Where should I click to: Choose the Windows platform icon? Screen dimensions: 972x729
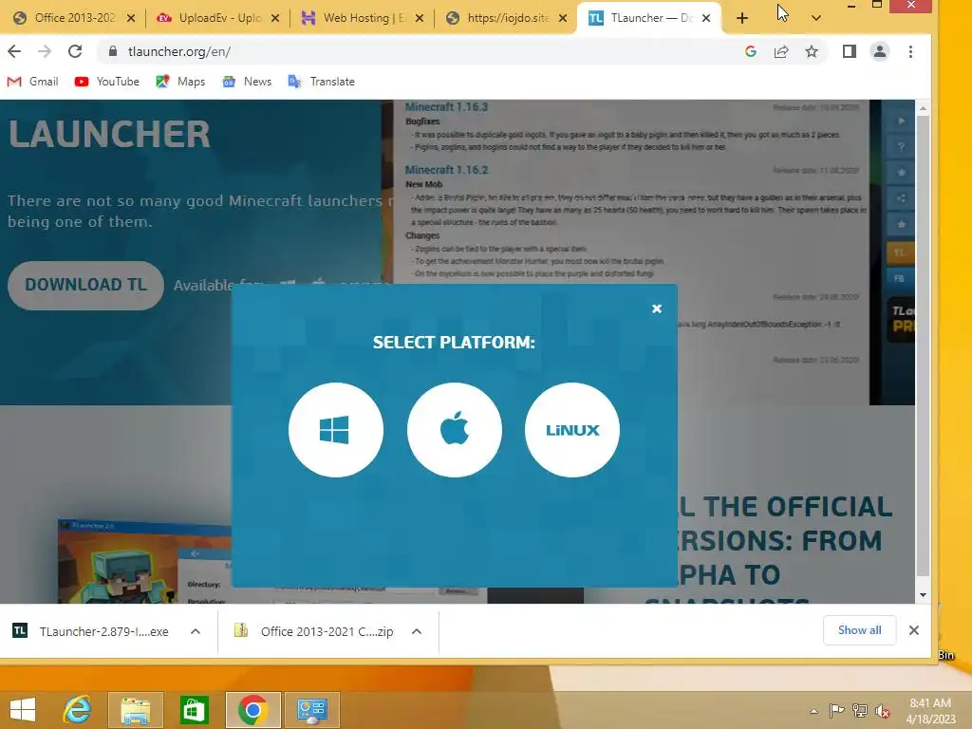(x=335, y=430)
